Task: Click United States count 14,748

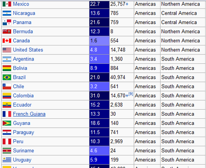Action: [118, 50]
